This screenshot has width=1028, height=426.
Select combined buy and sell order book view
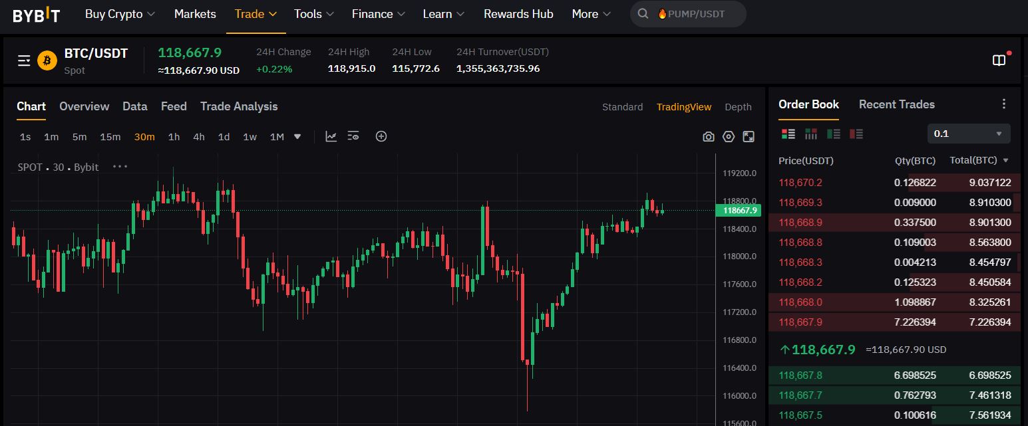(x=788, y=134)
